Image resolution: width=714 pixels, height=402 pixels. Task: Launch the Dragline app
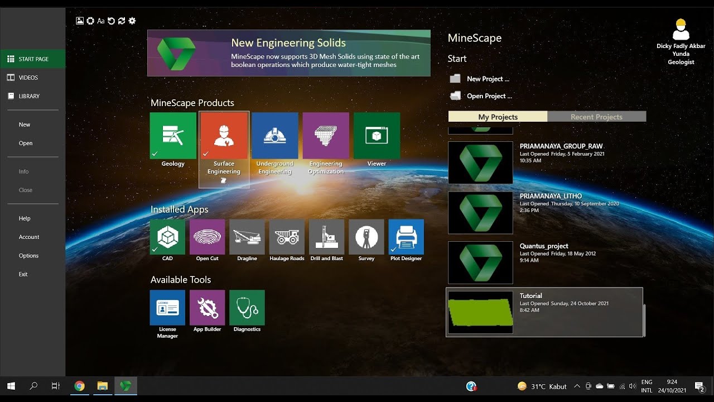click(247, 237)
